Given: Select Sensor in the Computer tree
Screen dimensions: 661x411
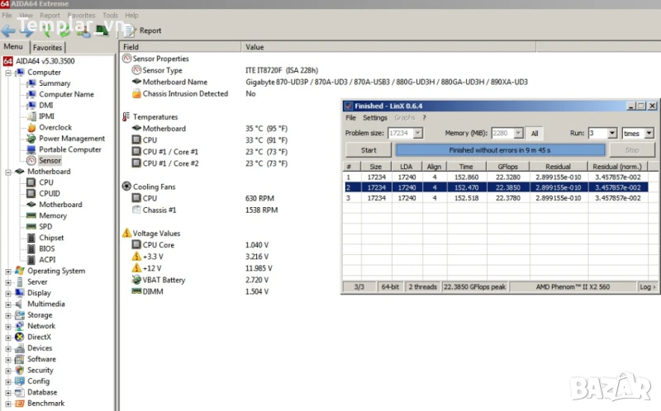Looking at the screenshot, I should pos(50,160).
